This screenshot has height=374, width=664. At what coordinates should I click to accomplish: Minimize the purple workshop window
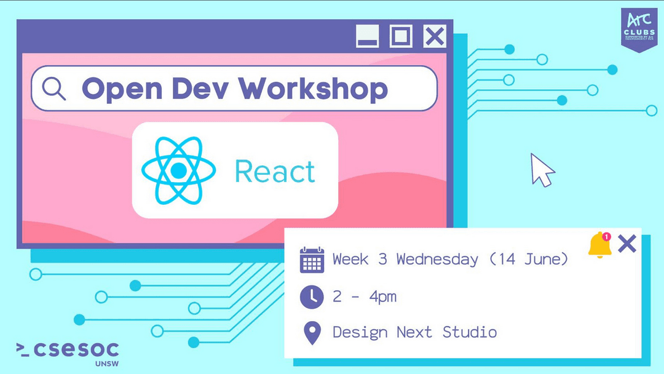click(367, 36)
